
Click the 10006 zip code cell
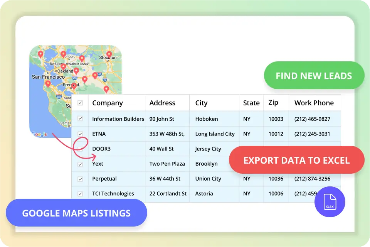pos(276,194)
